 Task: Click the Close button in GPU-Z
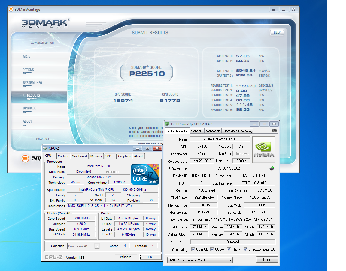[267, 260]
